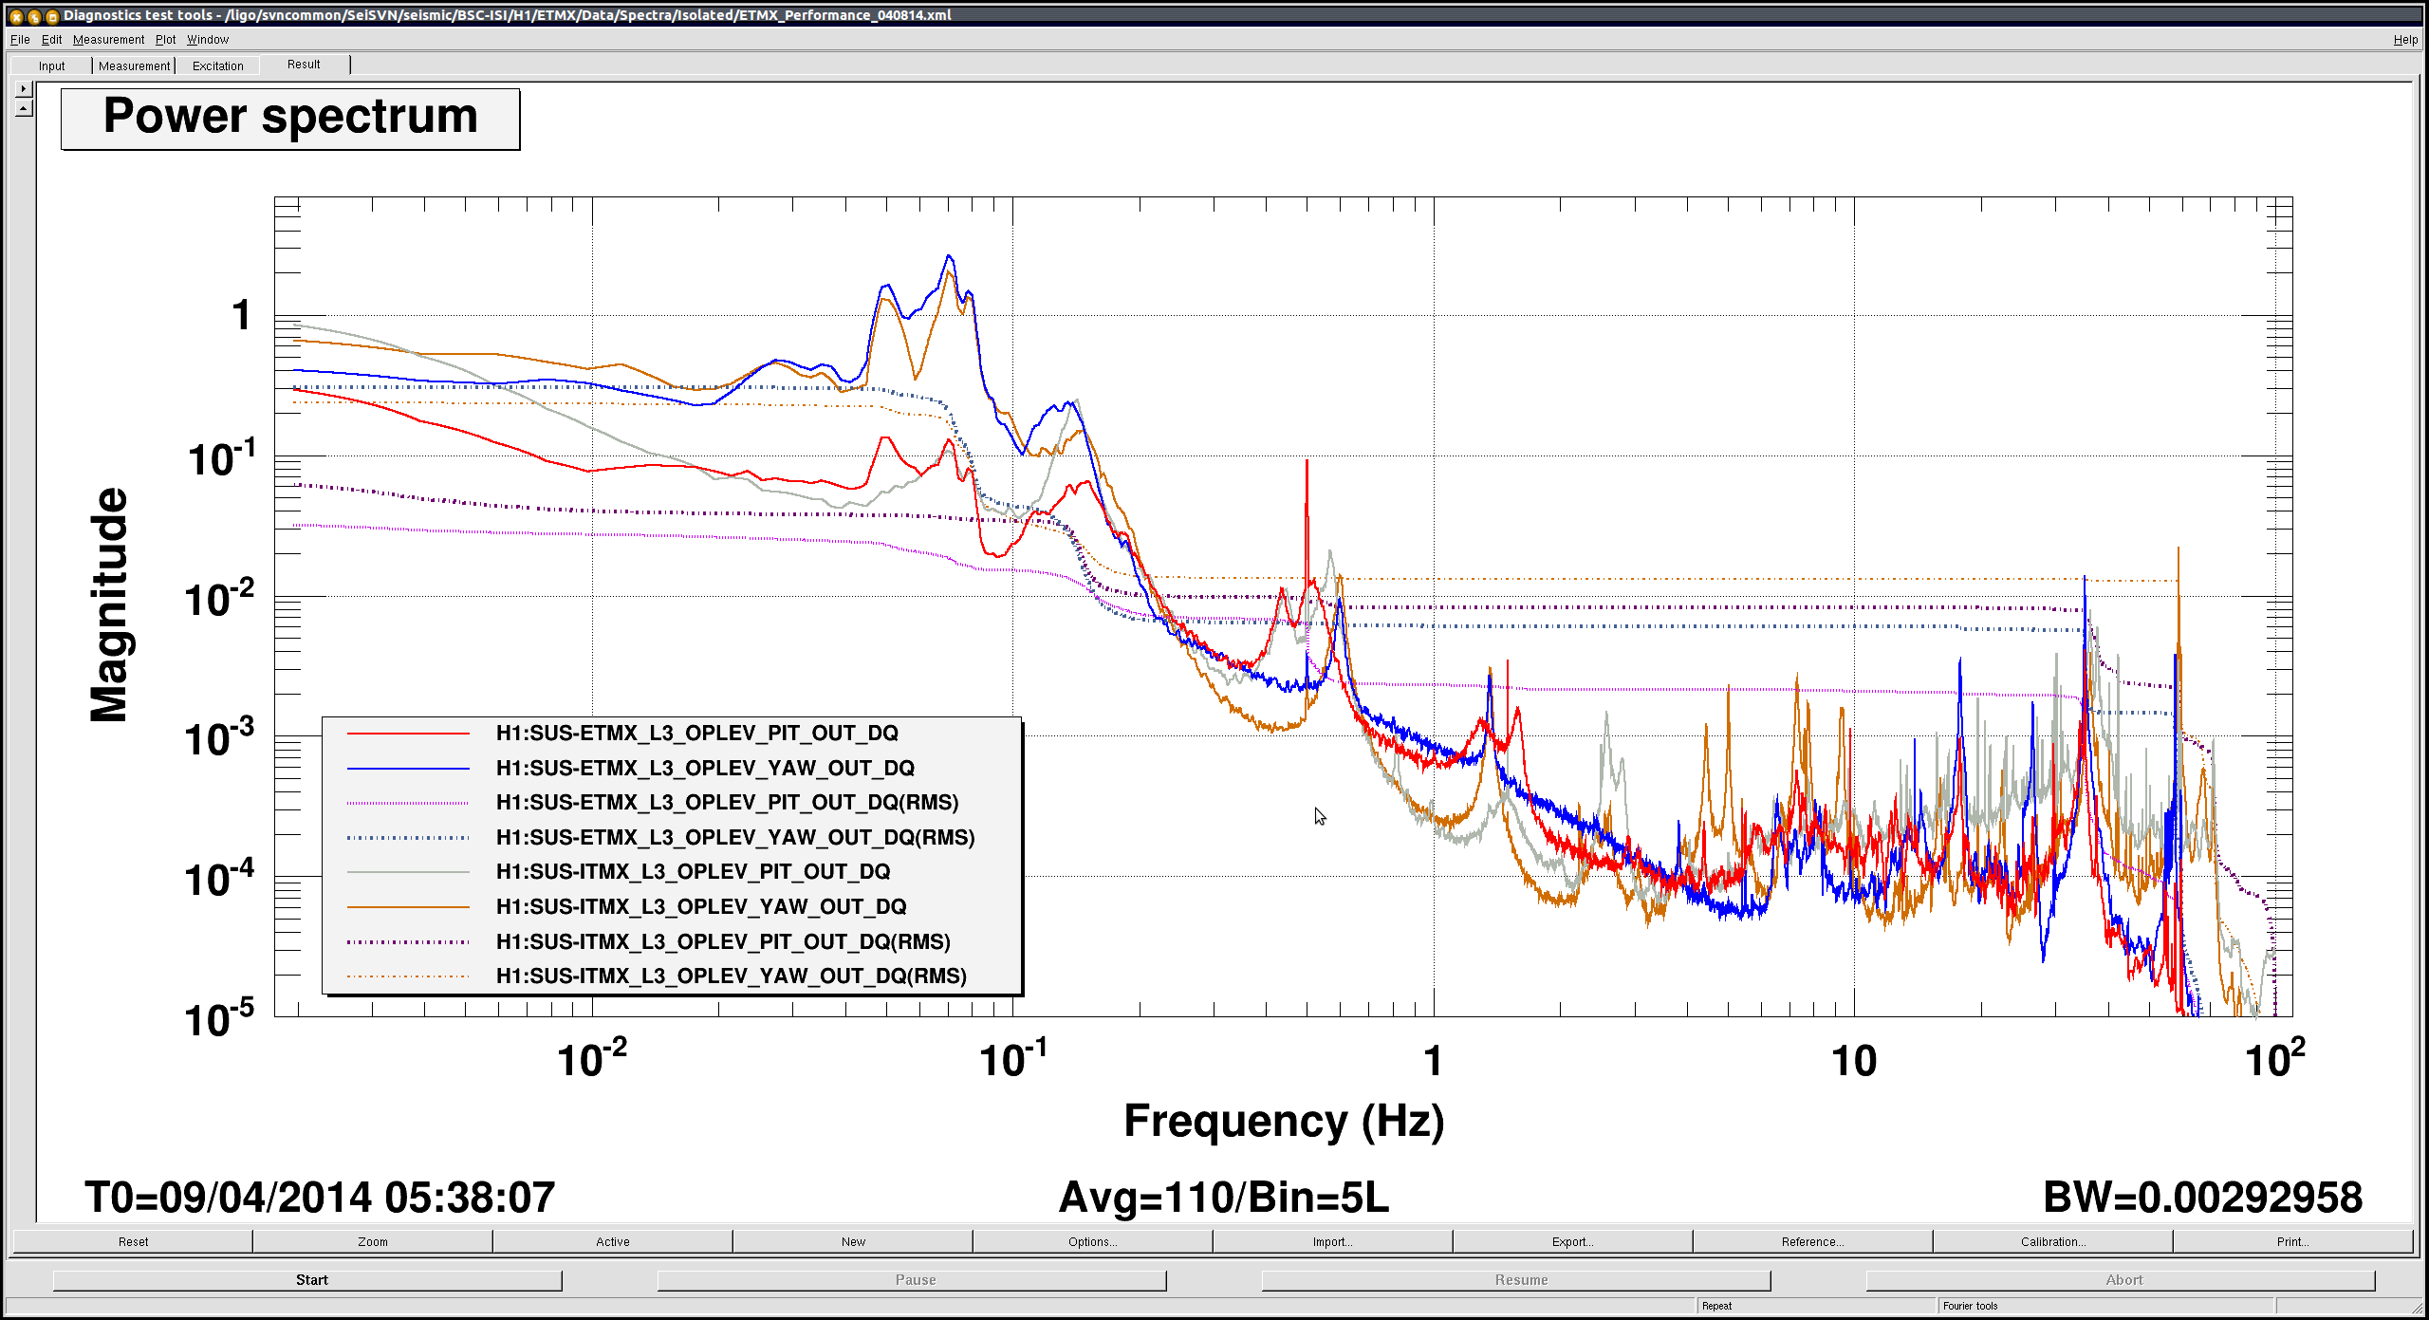This screenshot has width=2429, height=1320.
Task: Click legend entry H1:SUS-ETMX_L3_OPLEV_YAW_OUT_DQ(RMS)
Action: [x=735, y=838]
